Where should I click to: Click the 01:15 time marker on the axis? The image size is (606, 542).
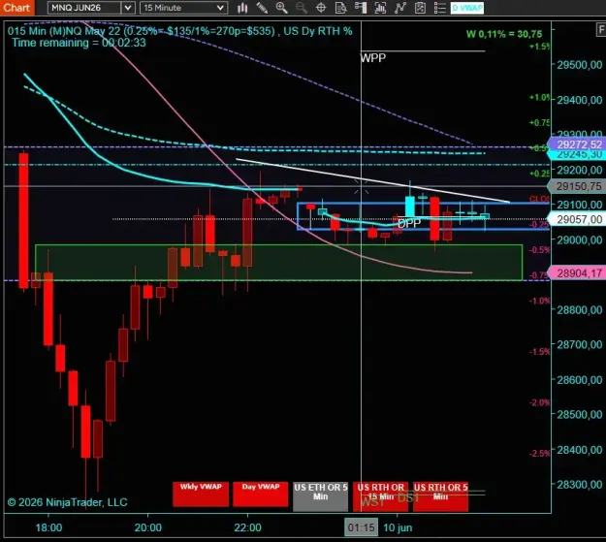tap(361, 527)
